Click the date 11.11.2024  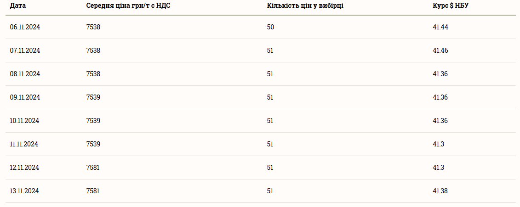[24, 144]
